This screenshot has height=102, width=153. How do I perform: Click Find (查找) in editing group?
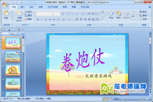[x=143, y=12]
